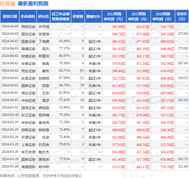Select analyst 高伊楠 cell
The image size is (189, 178).
point(44,115)
